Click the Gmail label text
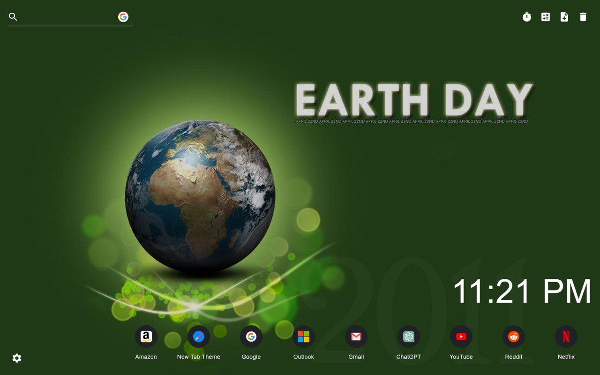600x375 pixels. point(356,357)
